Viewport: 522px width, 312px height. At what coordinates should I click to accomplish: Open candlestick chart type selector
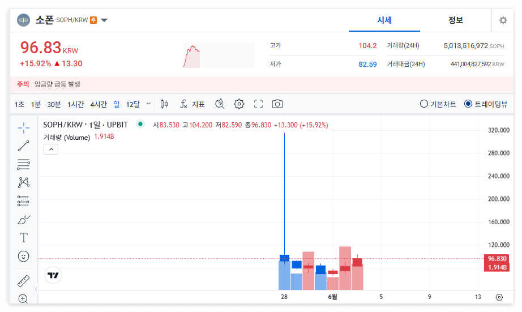(x=164, y=104)
